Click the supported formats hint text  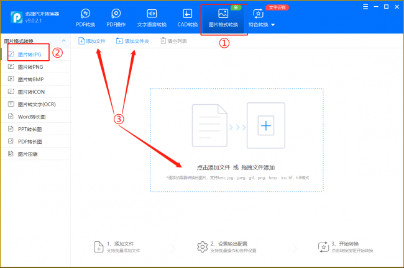point(237,177)
